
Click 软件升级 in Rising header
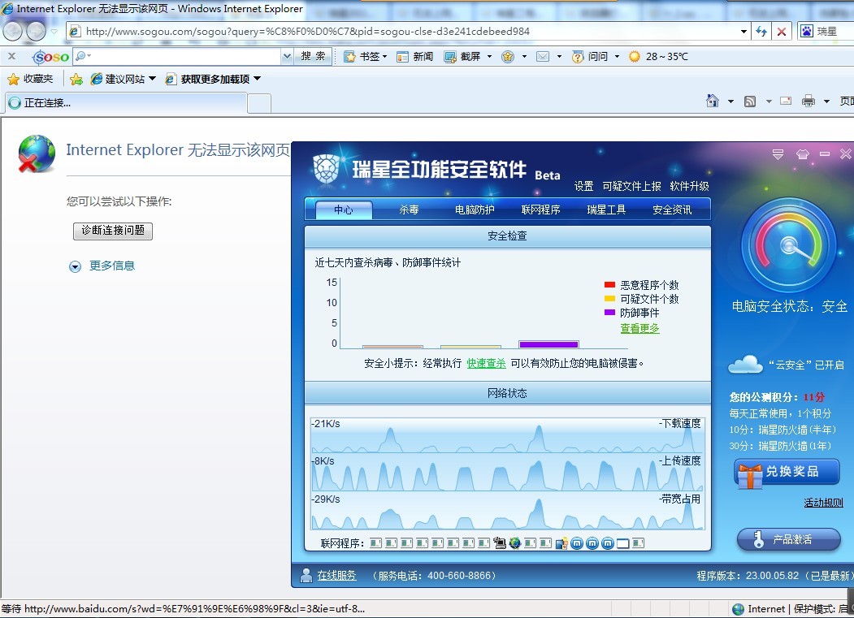coord(690,186)
